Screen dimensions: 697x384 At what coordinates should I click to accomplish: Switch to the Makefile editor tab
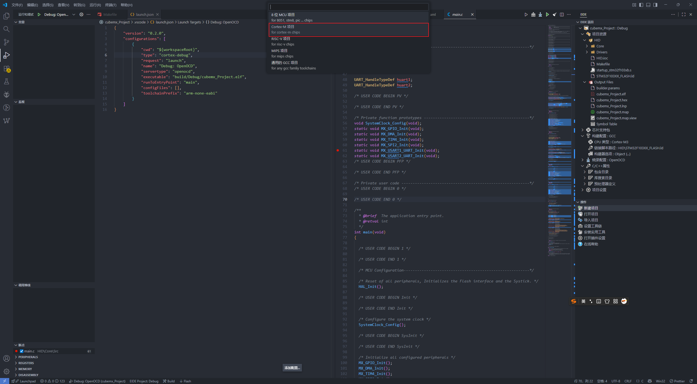[x=110, y=14]
